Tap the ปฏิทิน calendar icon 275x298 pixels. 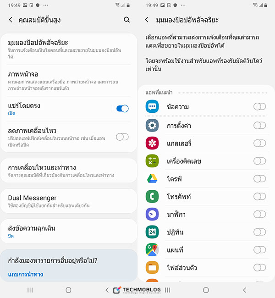(x=152, y=232)
